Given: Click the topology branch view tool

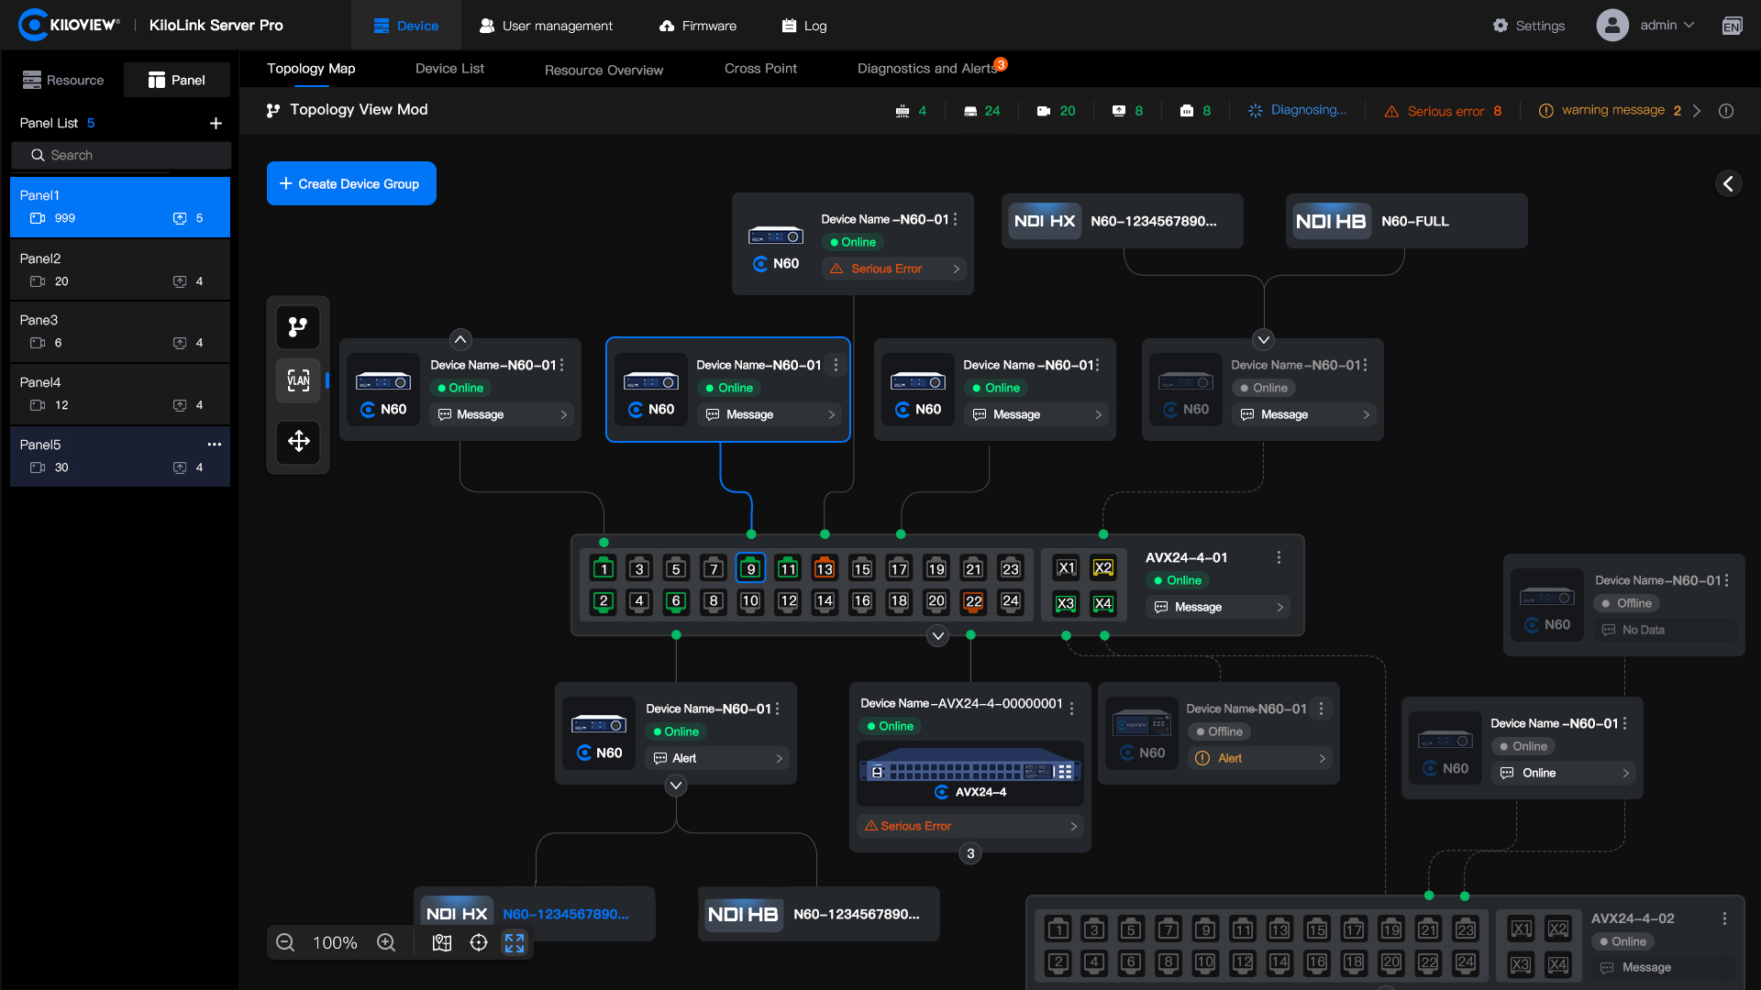Looking at the screenshot, I should [298, 327].
